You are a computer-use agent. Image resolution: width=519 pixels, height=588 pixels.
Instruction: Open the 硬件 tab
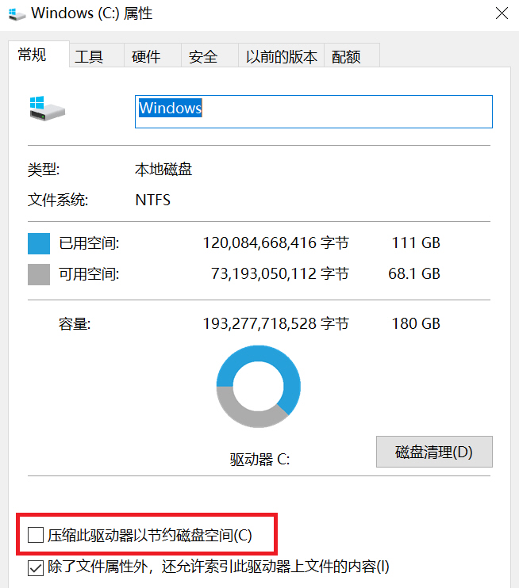[x=153, y=56]
